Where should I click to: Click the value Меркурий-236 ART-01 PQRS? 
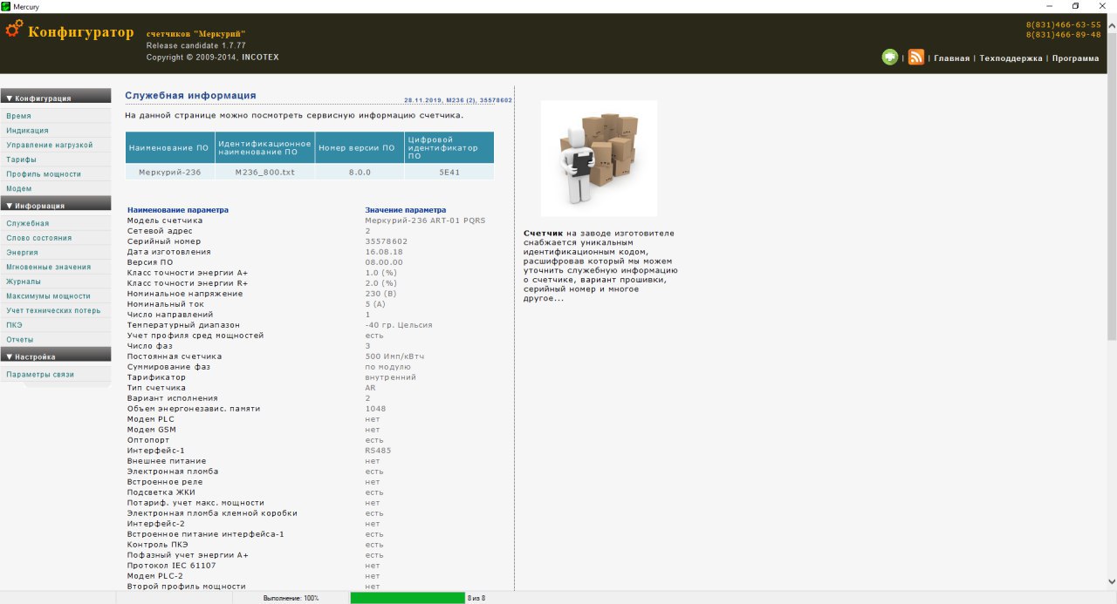point(425,221)
